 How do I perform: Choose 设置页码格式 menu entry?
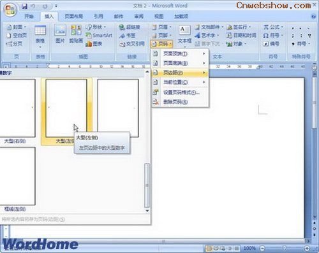pyautogui.click(x=180, y=92)
